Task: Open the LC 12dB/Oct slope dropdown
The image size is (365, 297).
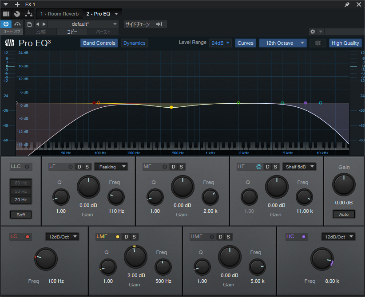Action: pyautogui.click(x=62, y=237)
